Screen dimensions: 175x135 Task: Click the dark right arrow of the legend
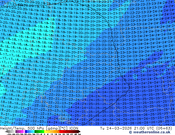79,131
